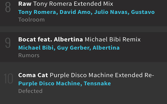Click chart position number 10
167x104 pixels.
click(x=8, y=79)
